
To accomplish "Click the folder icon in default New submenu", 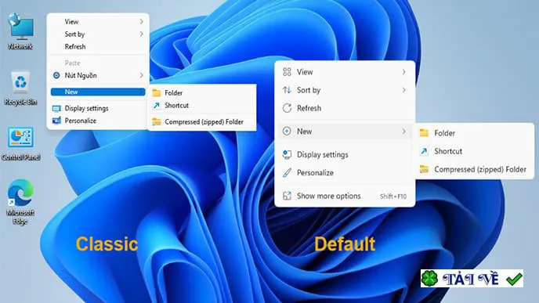I will coord(424,133).
